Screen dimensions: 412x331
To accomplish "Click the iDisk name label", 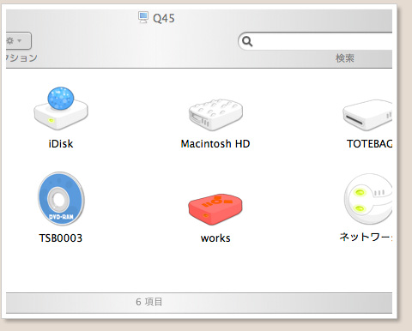I will coord(61,143).
